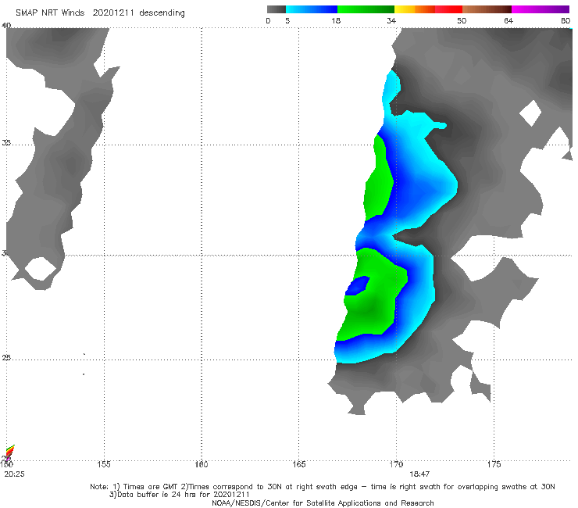Click the latitude label '40'
578x508 pixels.
(6, 25)
